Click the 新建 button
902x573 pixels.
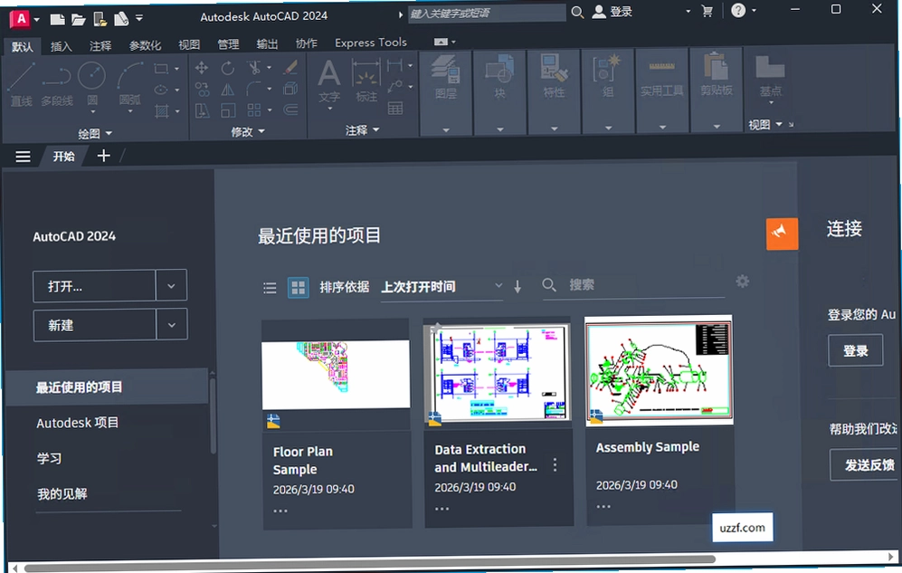[95, 326]
